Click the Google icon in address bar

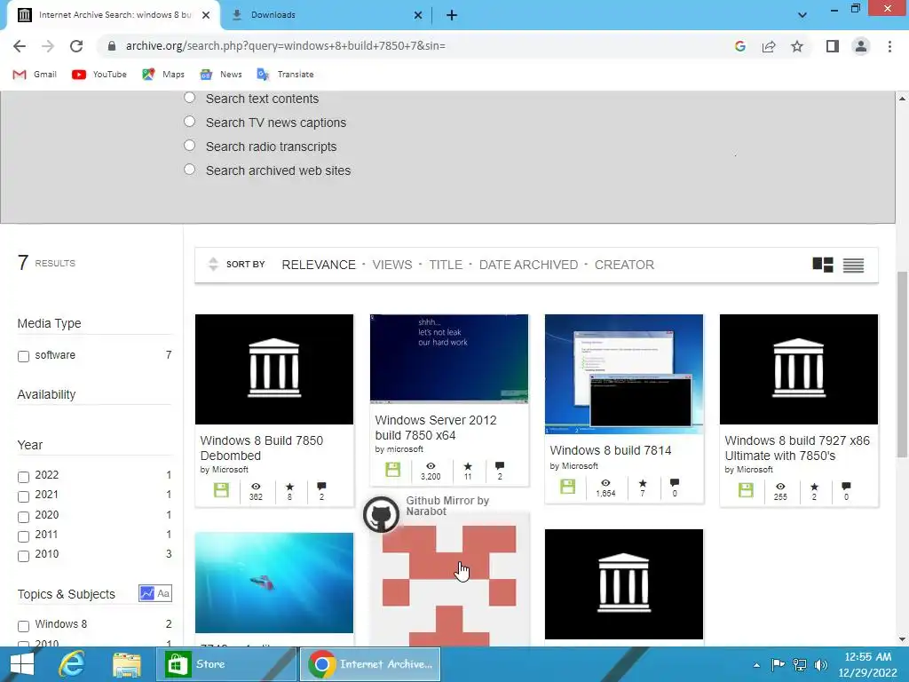(739, 46)
